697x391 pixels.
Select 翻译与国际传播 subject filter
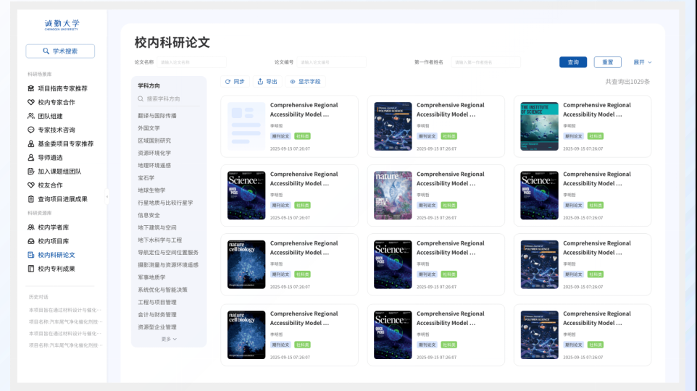[157, 116]
